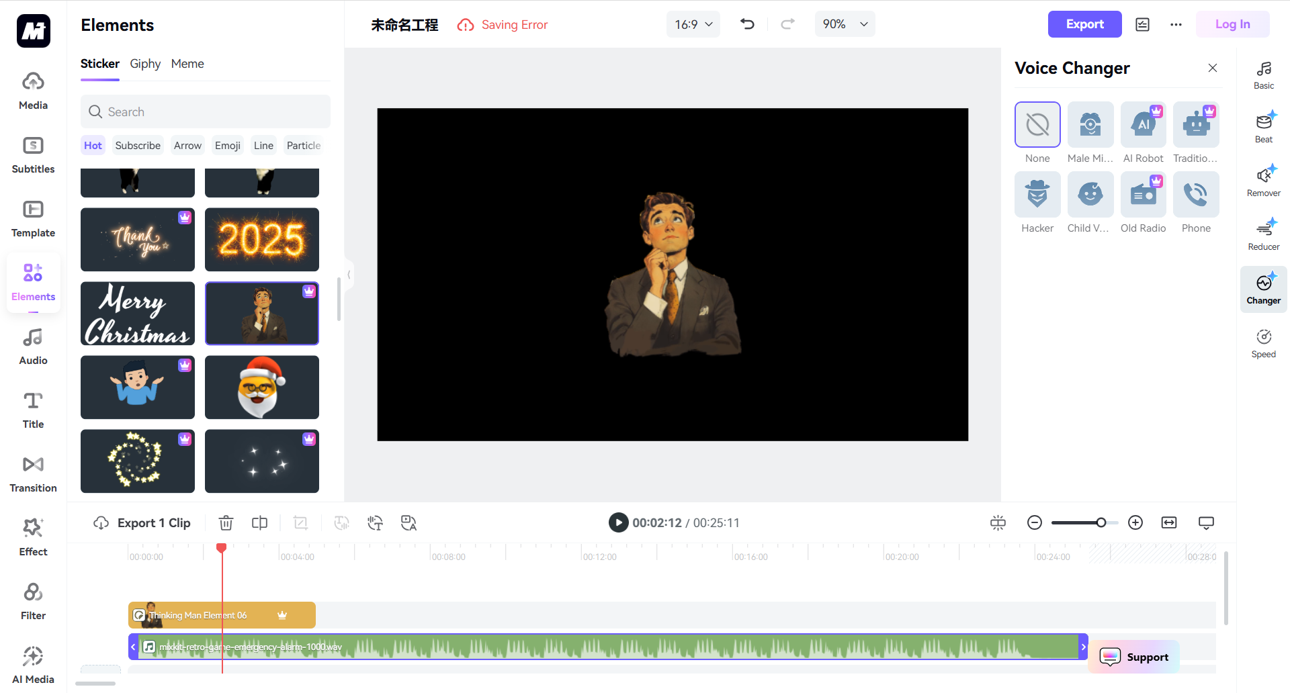Viewport: 1290px width, 693px height.
Task: Set voice changer back to None
Action: tap(1037, 125)
